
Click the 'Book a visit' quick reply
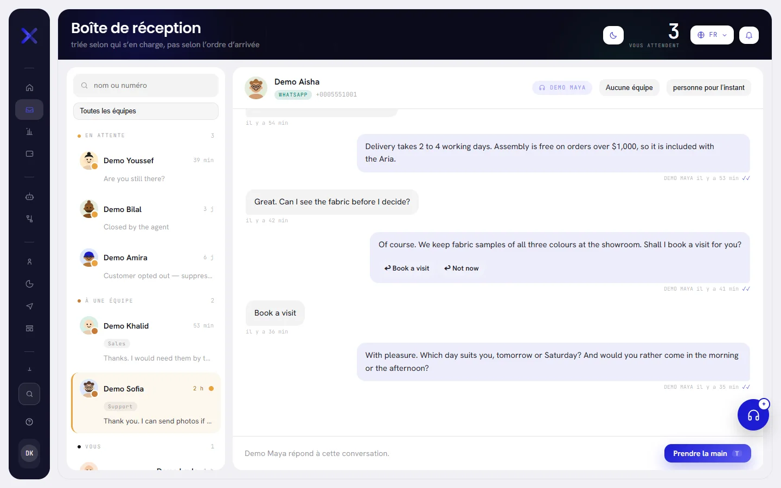pyautogui.click(x=407, y=268)
